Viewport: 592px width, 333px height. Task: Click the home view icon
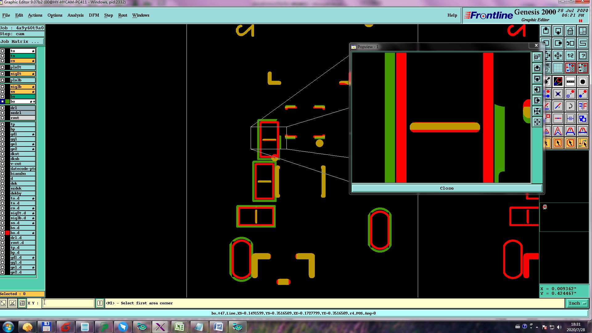pyautogui.click(x=570, y=31)
